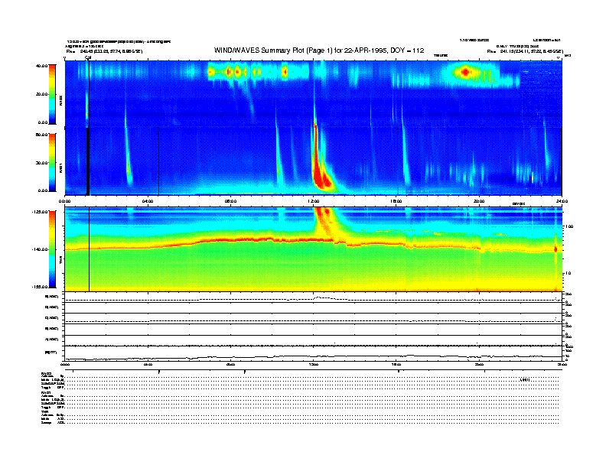Click the black calibration bar in RAD1 spectrogram
This screenshot has height=468, width=606.
[88, 161]
